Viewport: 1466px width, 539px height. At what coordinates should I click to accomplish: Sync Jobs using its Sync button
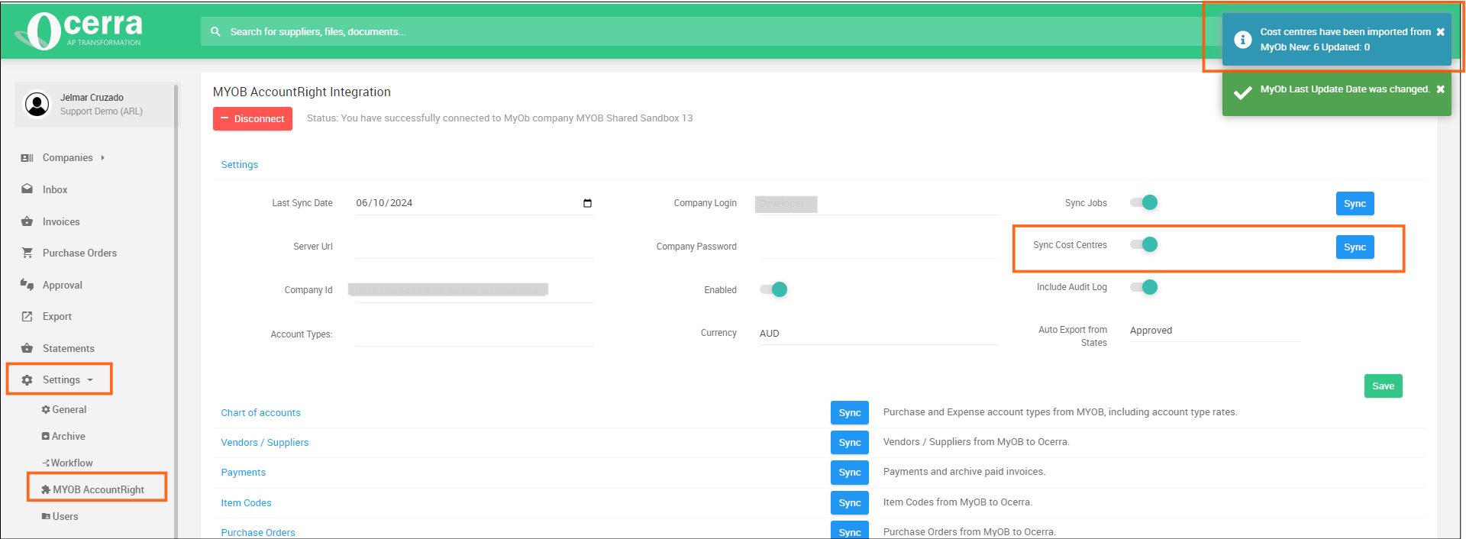(x=1355, y=204)
